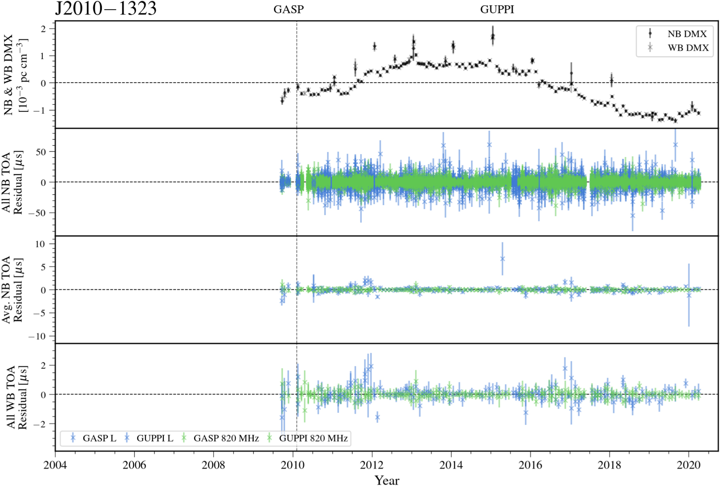Select the GASP L legend marker
Image resolution: width=720 pixels, height=486 pixels.
coord(73,438)
